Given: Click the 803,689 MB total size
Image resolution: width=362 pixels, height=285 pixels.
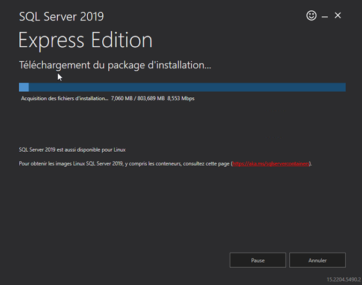Looking at the screenshot, I should [151, 98].
